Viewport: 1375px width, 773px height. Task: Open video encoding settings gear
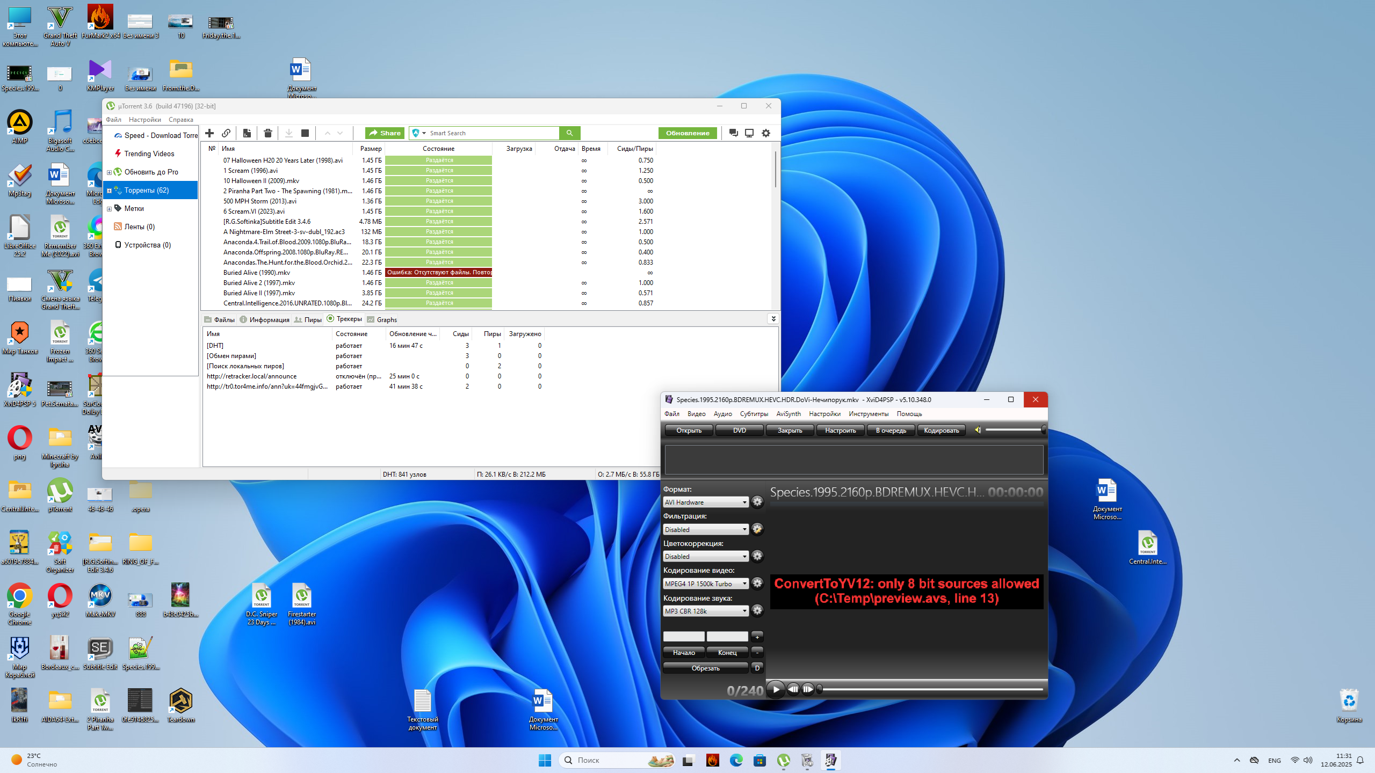(757, 583)
